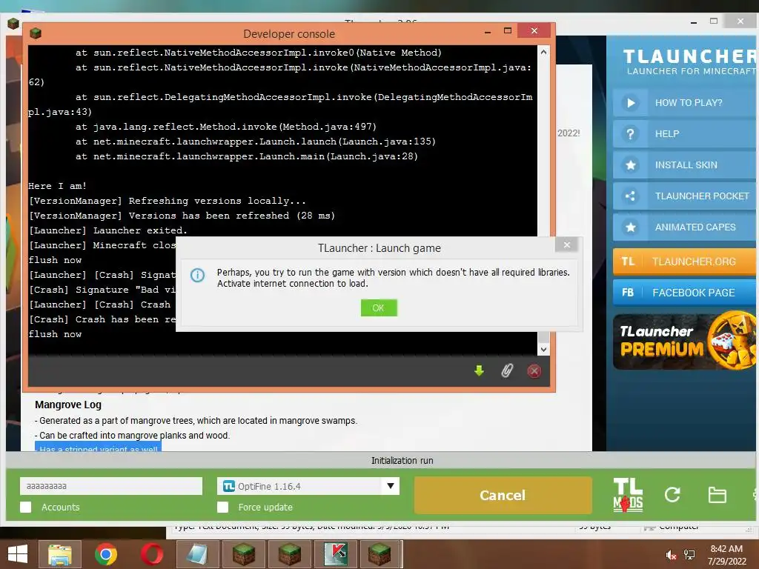Viewport: 759px width, 569px height.
Task: Click the Initialization run status text
Action: click(402, 461)
